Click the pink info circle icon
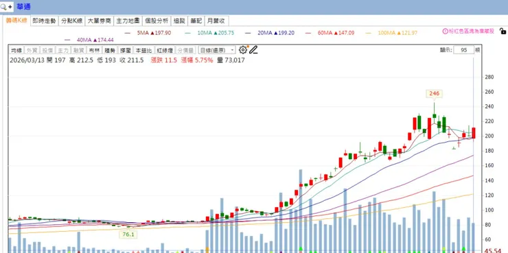508x253 pixels. pos(445,32)
